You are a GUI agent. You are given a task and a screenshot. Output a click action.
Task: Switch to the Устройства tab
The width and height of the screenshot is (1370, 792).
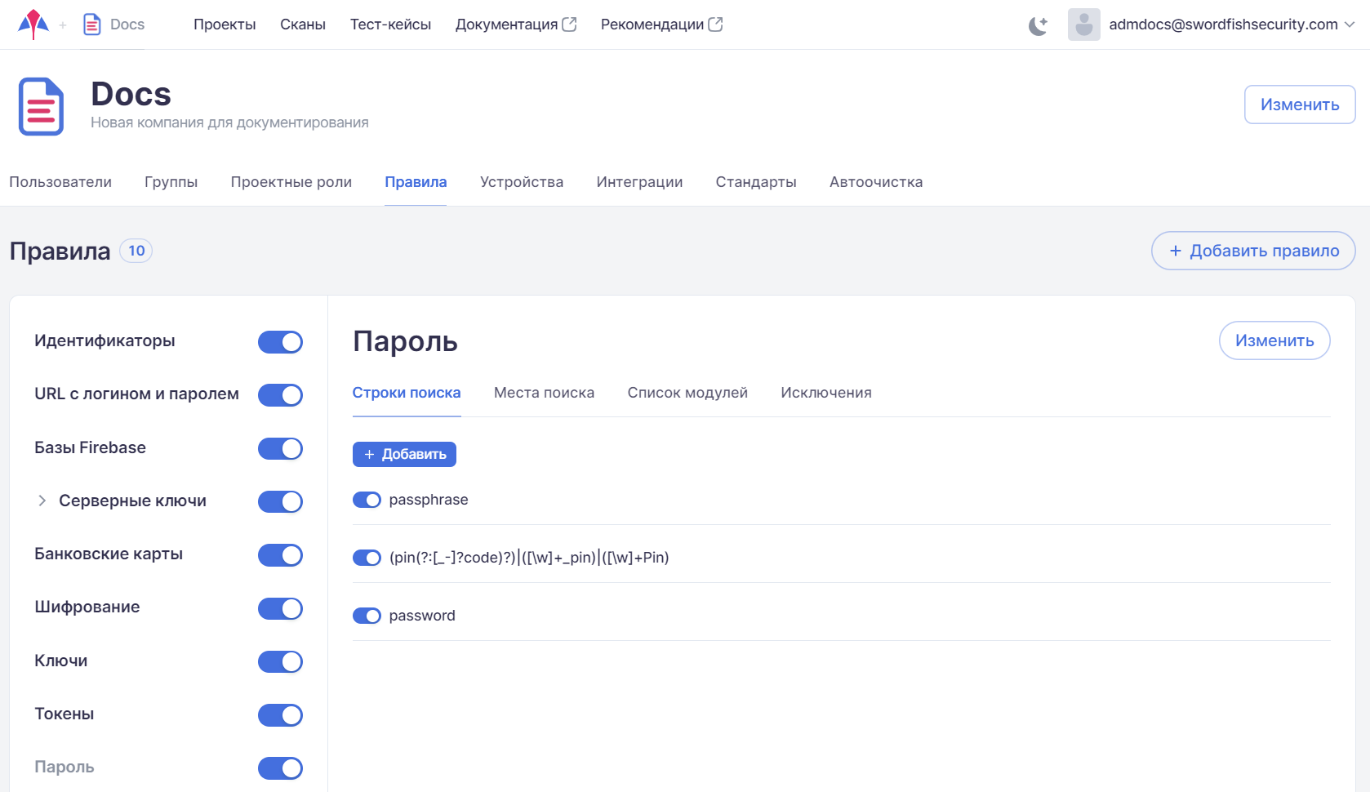(521, 182)
